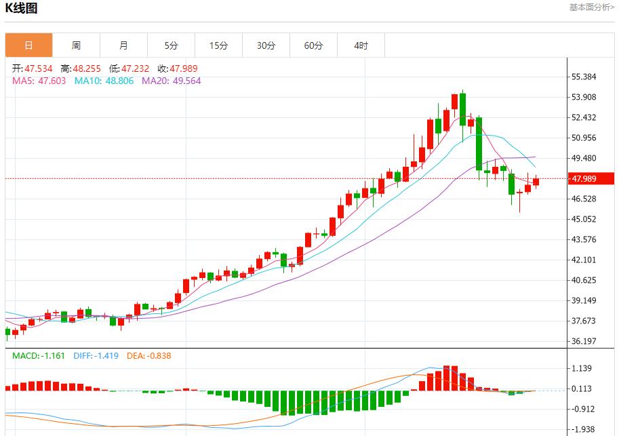Screen dimensions: 619x436
Task: Select the 15分 fifteen-minute interval
Action: coord(218,45)
